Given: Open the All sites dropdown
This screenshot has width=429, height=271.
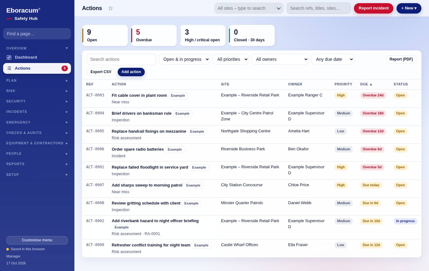Looking at the screenshot, I should tap(249, 8).
